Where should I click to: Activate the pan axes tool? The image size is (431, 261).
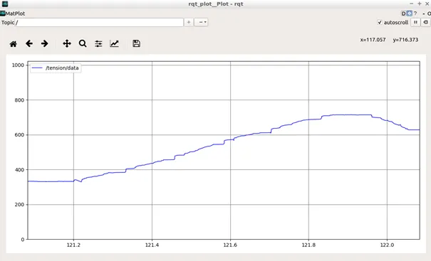tap(67, 43)
